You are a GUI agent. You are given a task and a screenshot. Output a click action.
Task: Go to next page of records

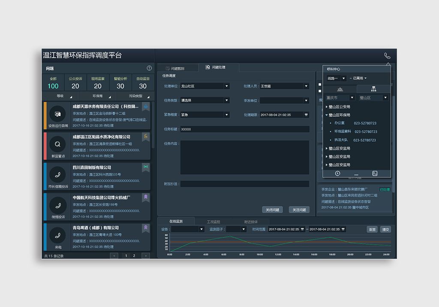point(146,256)
